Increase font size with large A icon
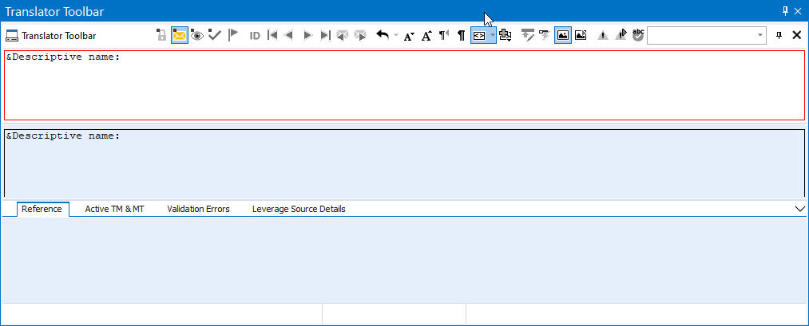 426,35
